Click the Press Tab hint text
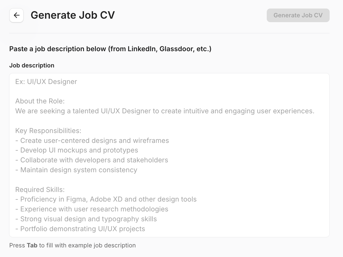Image resolution: width=343 pixels, height=257 pixels. tap(72, 245)
